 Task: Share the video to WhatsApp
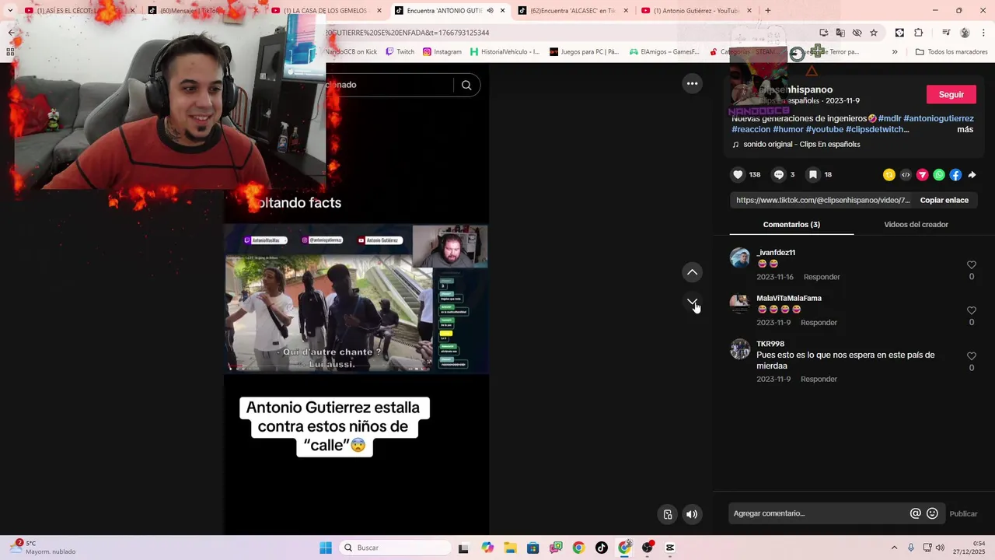pos(939,175)
